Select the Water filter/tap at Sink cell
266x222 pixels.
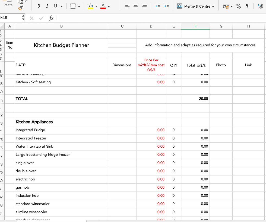(x=61, y=146)
